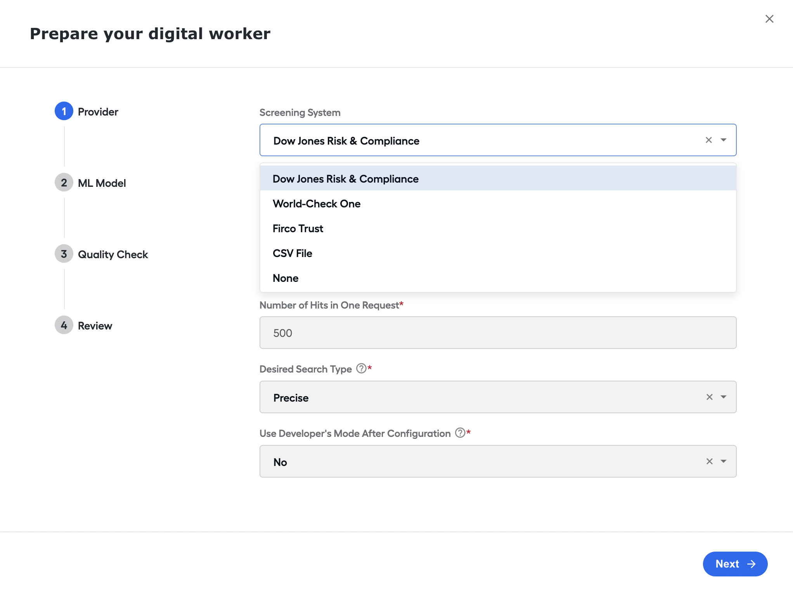Viewport: 793px width, 590px height.
Task: Close the Prepare your digital worker dialog
Action: [x=769, y=19]
